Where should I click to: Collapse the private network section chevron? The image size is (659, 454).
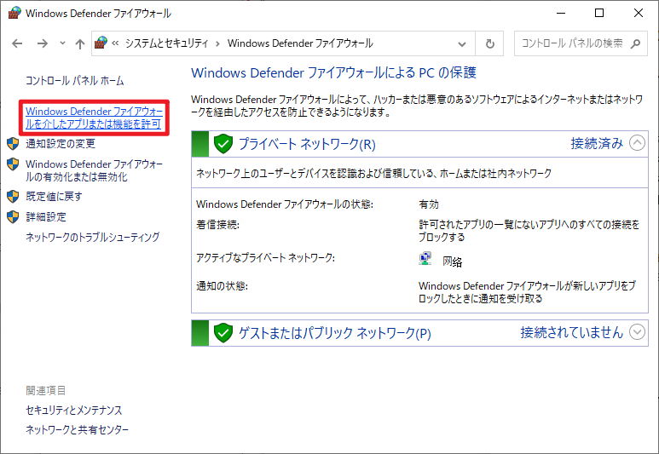tap(637, 143)
